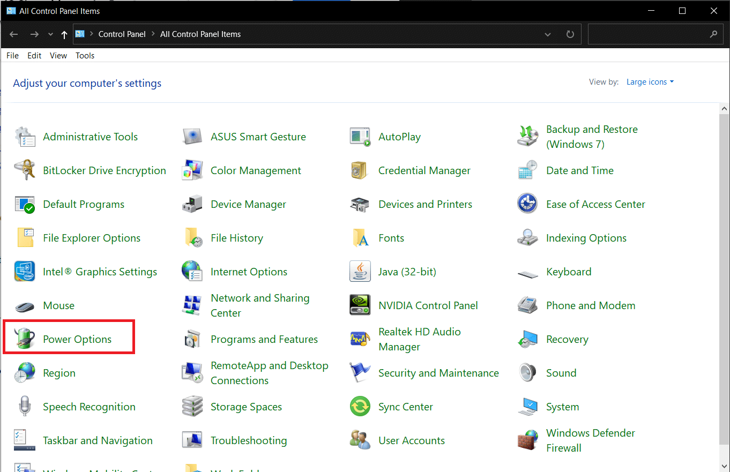Click the BitLocker Drive Encryption icon

click(x=25, y=170)
